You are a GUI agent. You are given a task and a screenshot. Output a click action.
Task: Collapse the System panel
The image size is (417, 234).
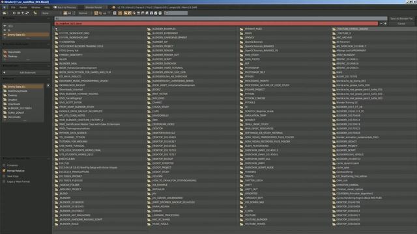click(x=4, y=18)
